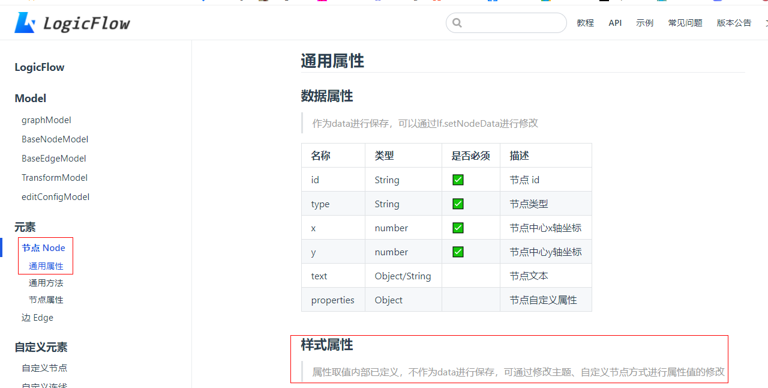Open the 示例 page
This screenshot has width=768, height=388.
(644, 23)
